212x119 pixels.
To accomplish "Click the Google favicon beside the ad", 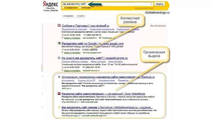I will pyautogui.click(x=59, y=43).
